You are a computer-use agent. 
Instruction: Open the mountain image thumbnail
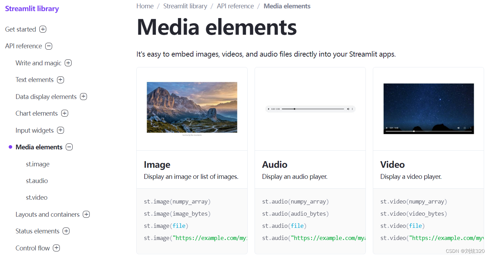(192, 107)
